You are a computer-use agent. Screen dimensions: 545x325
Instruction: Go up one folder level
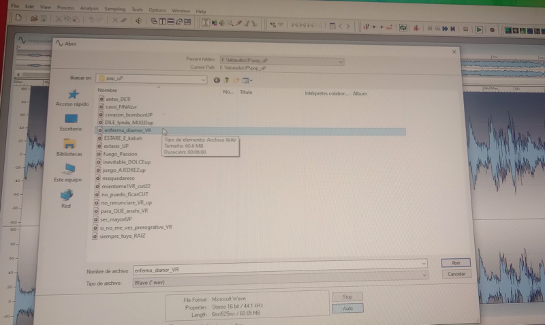[226, 80]
